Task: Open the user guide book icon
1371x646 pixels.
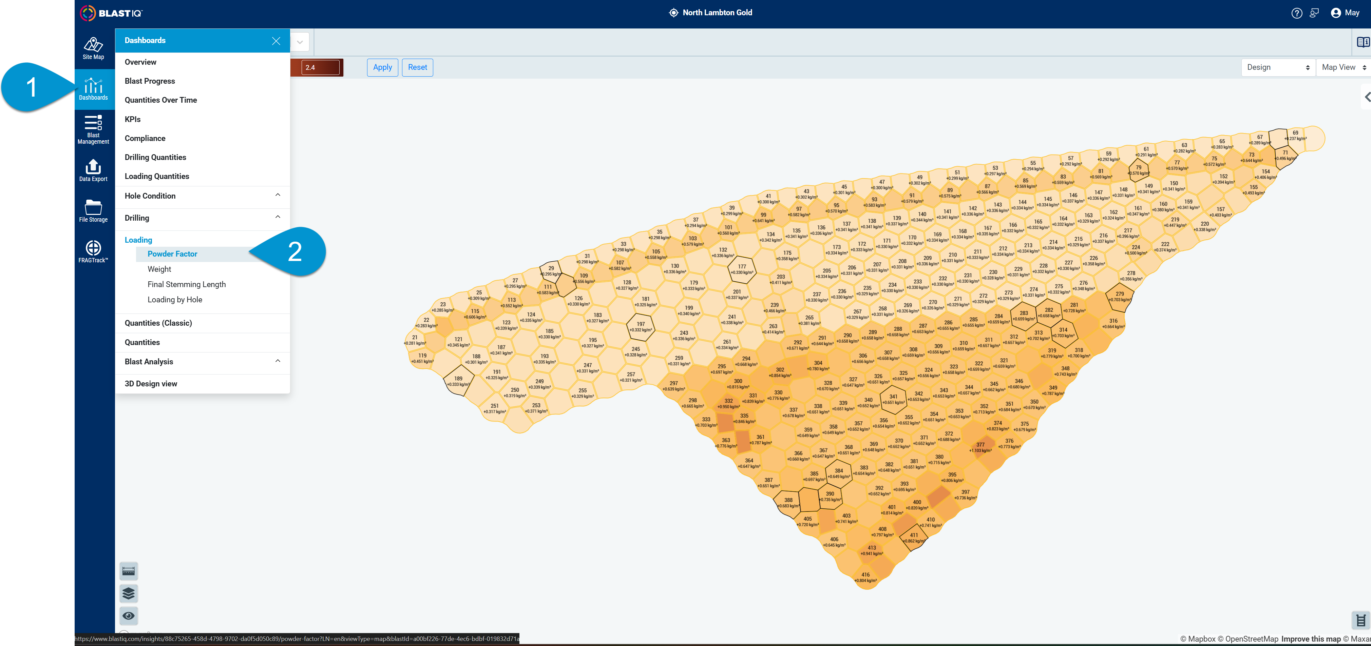Action: tap(1363, 41)
